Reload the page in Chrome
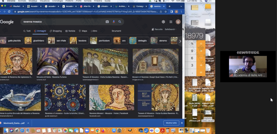The height and width of the screenshot is (134, 277). pos(9,12)
